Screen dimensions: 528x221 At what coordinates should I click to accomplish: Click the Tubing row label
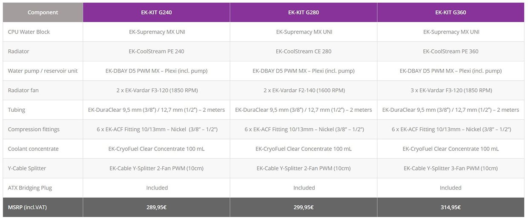tap(17, 110)
